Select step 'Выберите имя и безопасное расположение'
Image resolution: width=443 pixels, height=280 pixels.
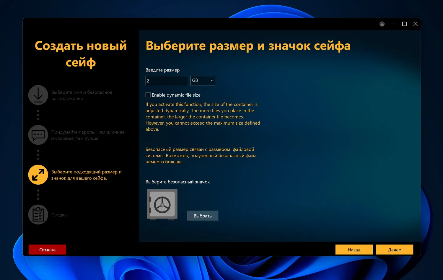point(82,95)
